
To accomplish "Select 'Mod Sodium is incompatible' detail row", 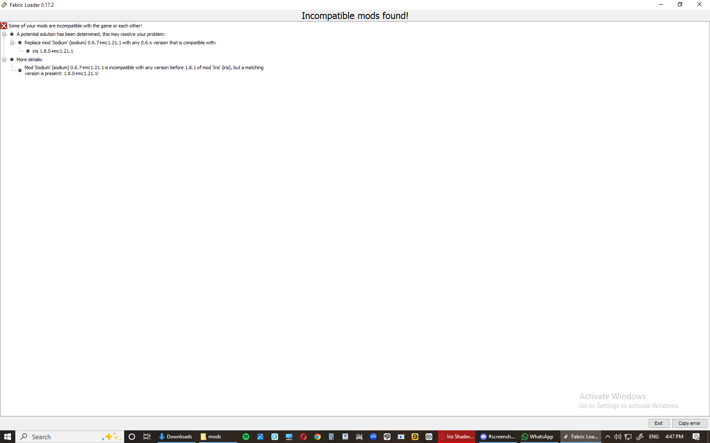I will point(144,70).
